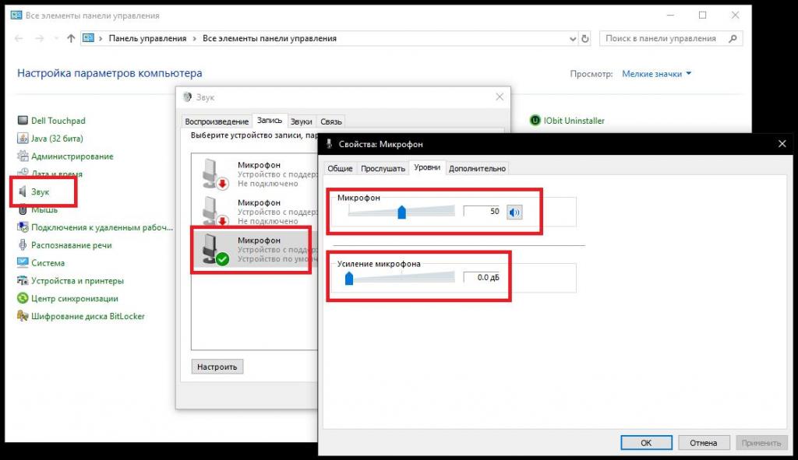Click the Распознавание речи microphone icon

[x=23, y=245]
